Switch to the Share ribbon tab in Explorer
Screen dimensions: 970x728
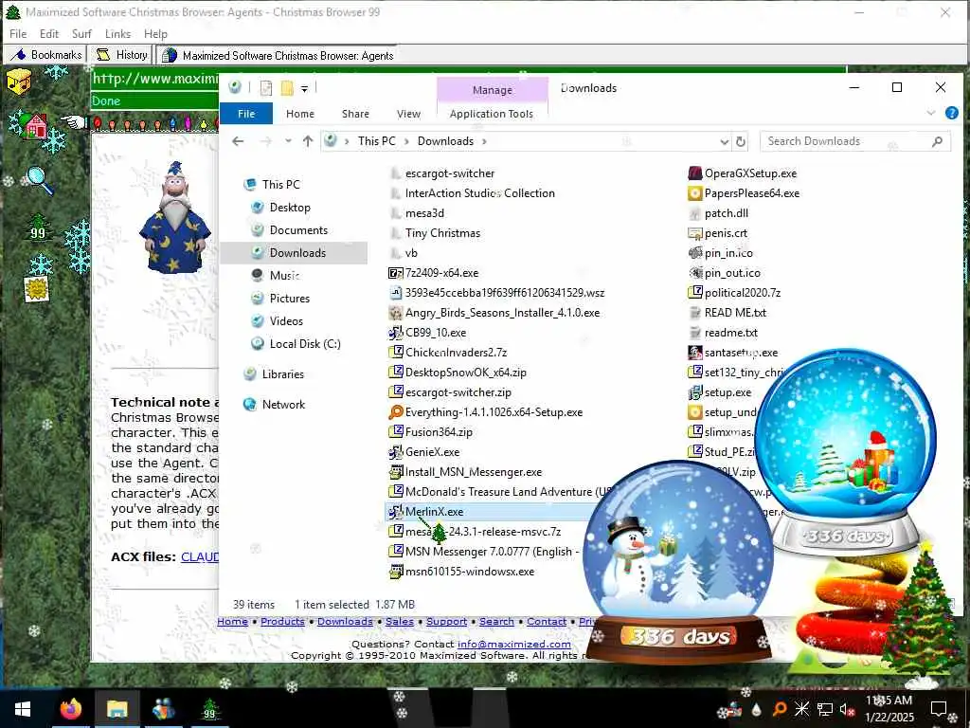356,114
